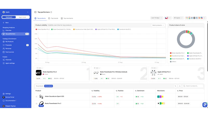The height and width of the screenshot is (117, 208).
Task: Click the Google icon in engine filter
Action: pos(189,18)
